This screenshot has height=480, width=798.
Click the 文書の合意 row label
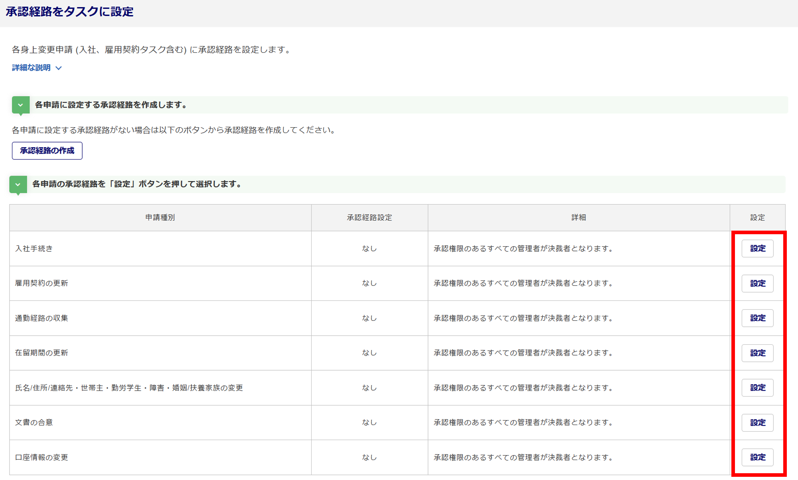tap(34, 423)
